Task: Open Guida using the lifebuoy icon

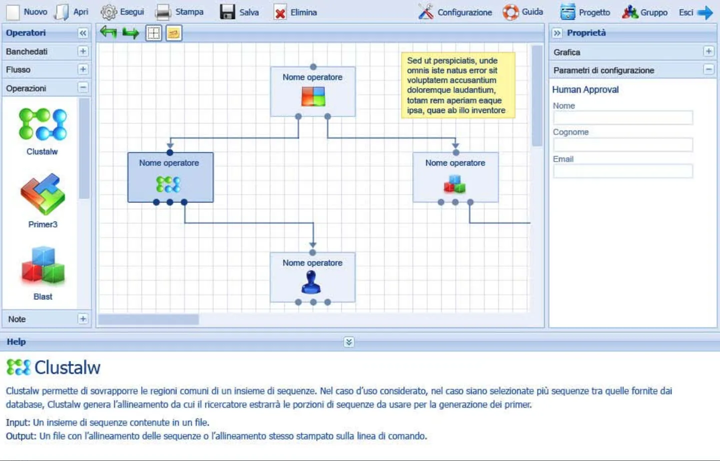Action: pos(509,11)
